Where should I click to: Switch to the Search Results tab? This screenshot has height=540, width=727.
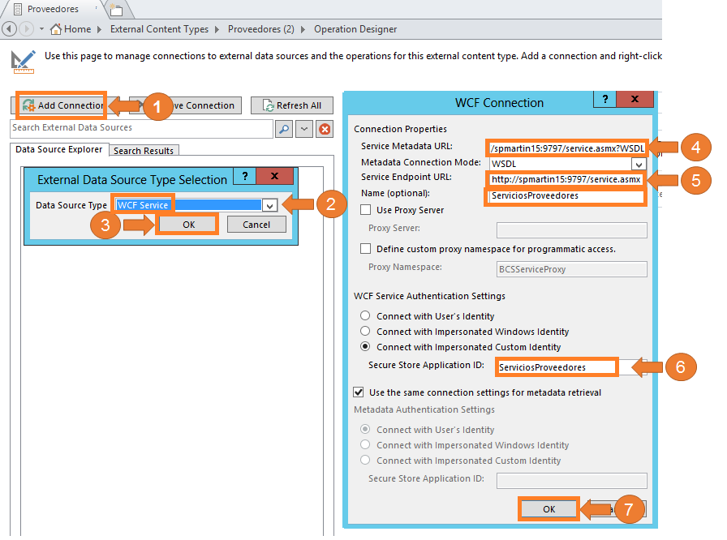point(144,151)
